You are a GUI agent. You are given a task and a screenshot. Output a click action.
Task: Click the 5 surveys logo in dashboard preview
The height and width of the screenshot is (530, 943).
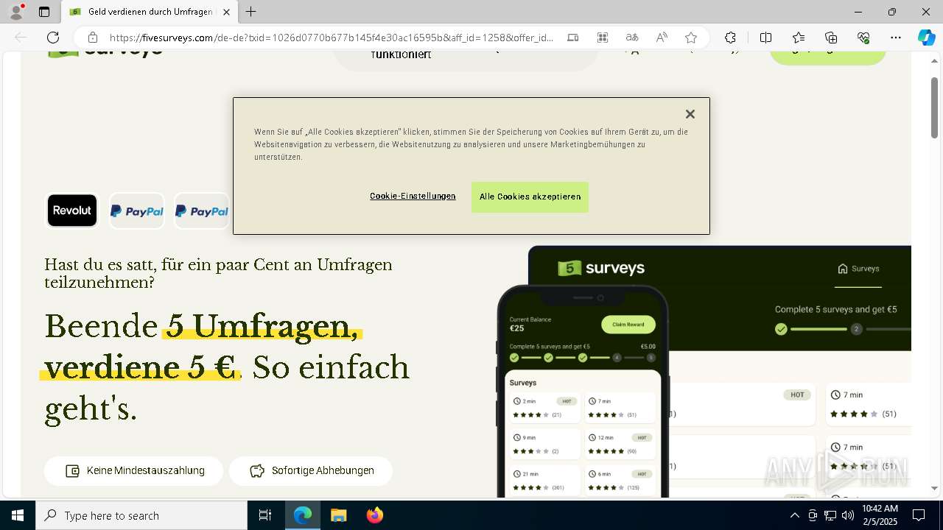[601, 268]
